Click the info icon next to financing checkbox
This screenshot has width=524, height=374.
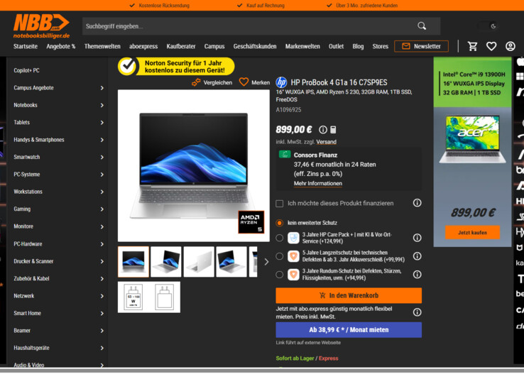[417, 203]
